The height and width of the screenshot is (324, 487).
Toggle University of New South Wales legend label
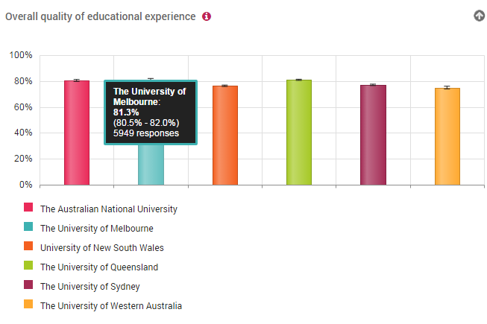tap(102, 248)
